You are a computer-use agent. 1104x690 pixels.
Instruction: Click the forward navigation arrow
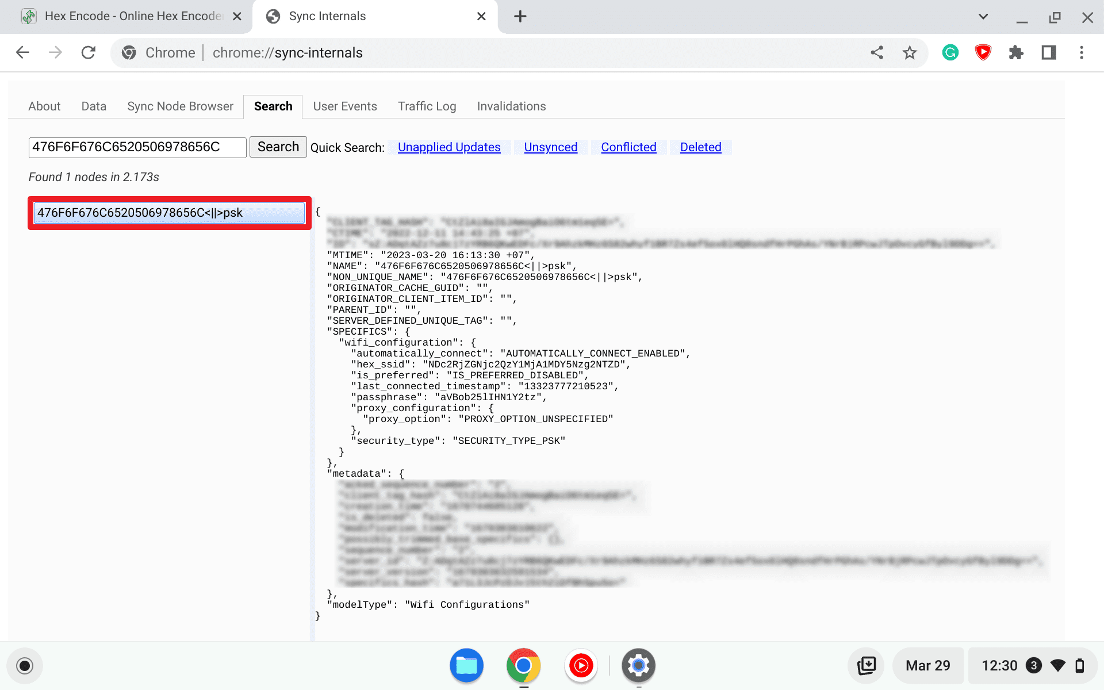[55, 52]
